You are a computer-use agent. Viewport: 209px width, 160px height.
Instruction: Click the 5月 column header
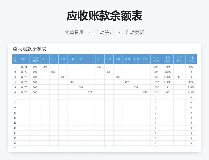click(x=82, y=59)
